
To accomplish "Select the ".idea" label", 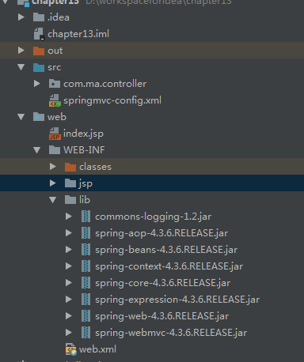I will (x=59, y=17).
